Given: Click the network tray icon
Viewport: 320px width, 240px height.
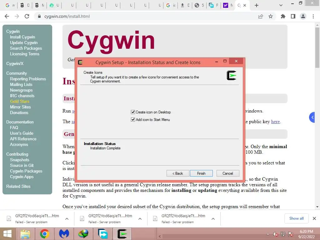Looking at the screenshot, I should (x=283, y=234).
